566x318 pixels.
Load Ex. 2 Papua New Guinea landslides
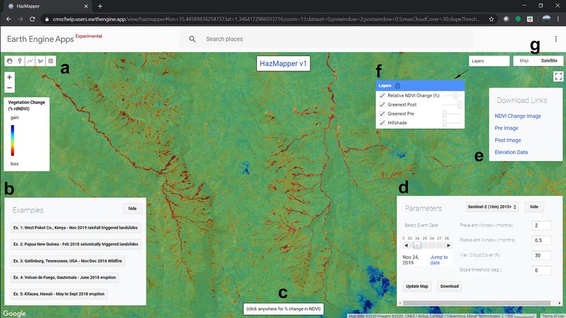click(76, 244)
